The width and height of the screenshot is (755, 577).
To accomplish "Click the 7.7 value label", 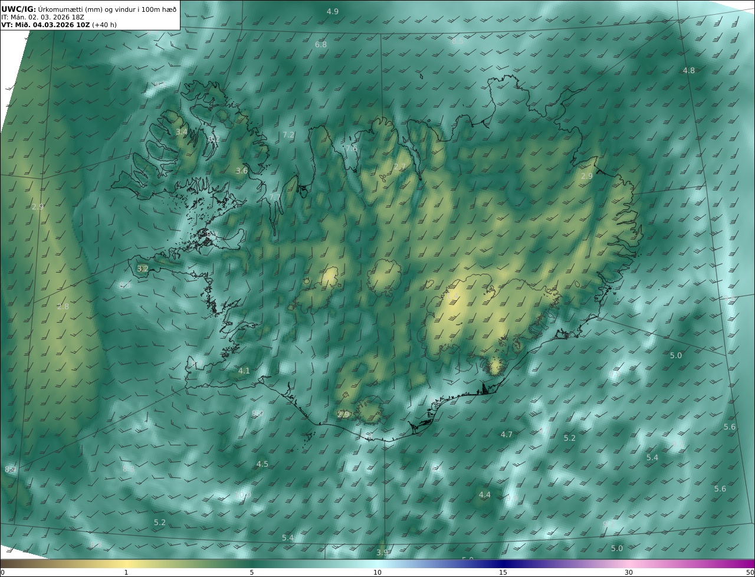I will click(275, 197).
